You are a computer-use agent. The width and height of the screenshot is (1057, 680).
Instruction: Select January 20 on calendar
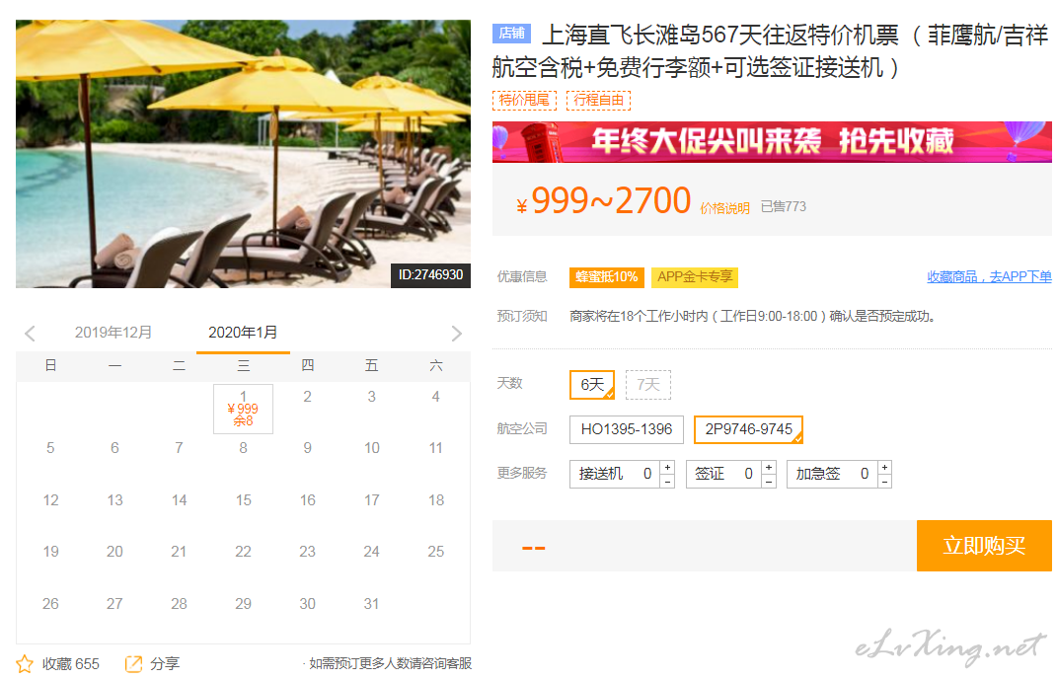[x=114, y=552]
